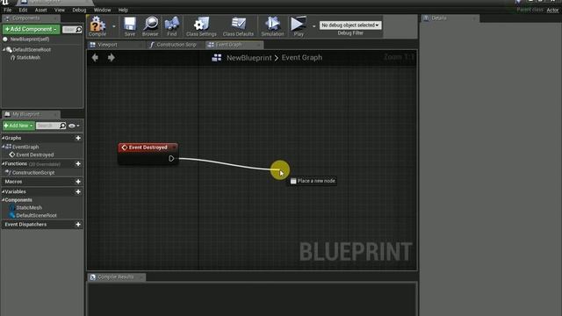
Task: Select Event Destroyed node title
Action: pos(148,147)
